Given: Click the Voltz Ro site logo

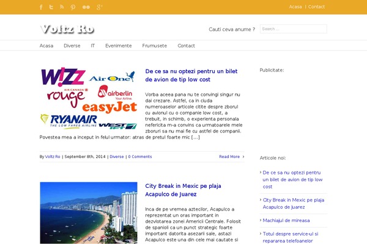Looking at the screenshot, I should pyautogui.click(x=67, y=29).
